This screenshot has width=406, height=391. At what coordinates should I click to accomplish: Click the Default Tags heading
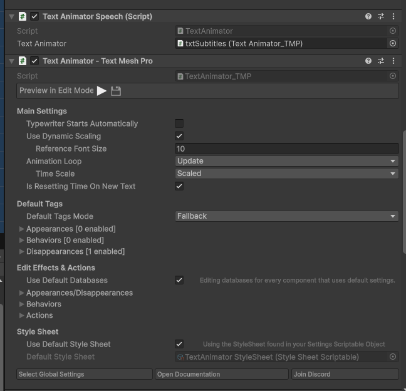39,204
